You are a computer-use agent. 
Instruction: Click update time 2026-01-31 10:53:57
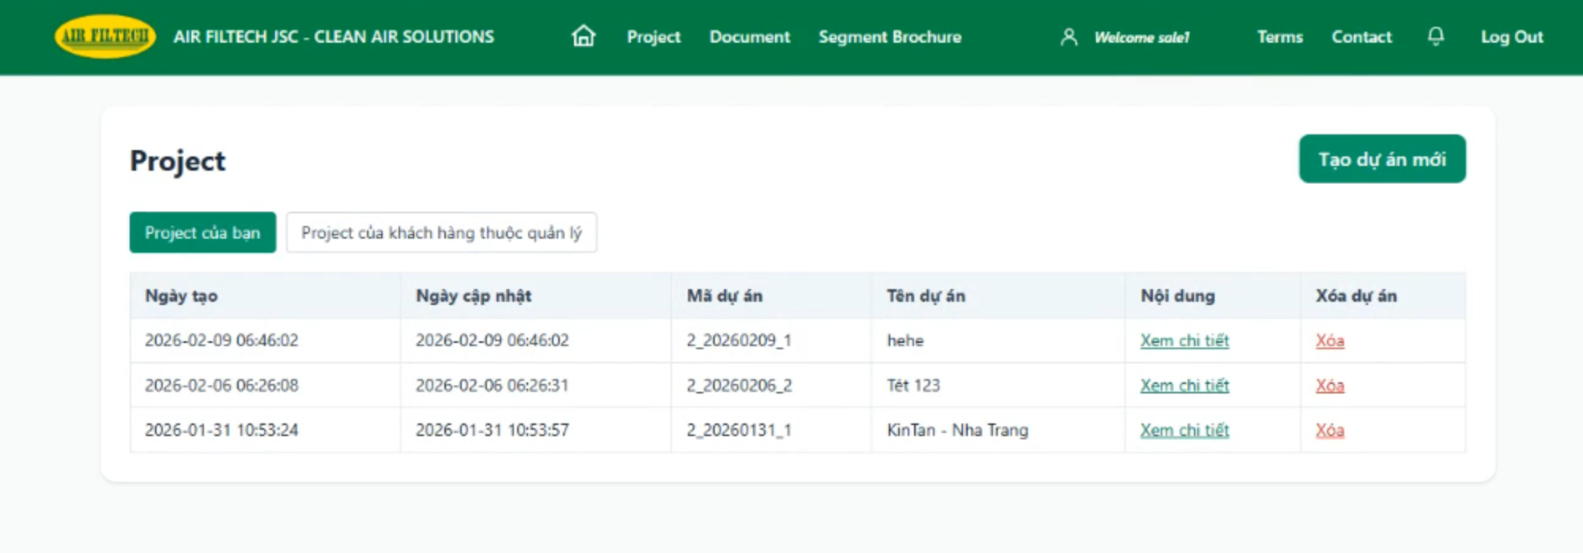[492, 431]
